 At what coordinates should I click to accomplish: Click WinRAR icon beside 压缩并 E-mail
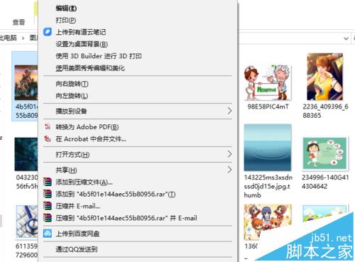point(48,206)
